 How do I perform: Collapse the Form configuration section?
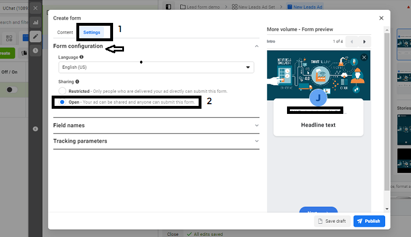pos(256,46)
